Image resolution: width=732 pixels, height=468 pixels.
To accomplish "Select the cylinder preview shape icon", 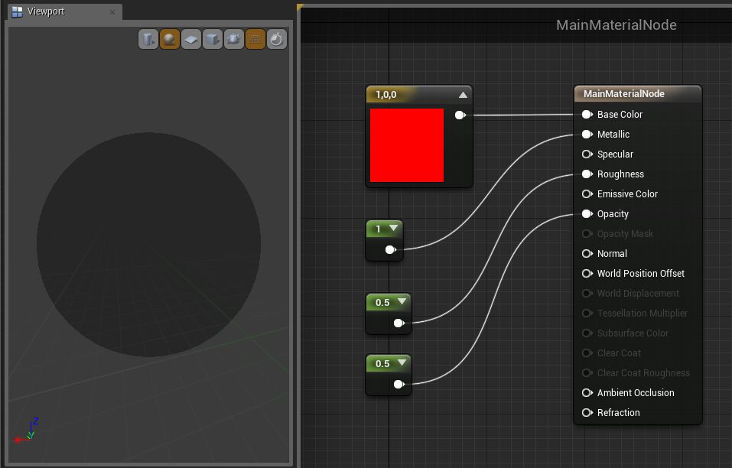I will [148, 38].
